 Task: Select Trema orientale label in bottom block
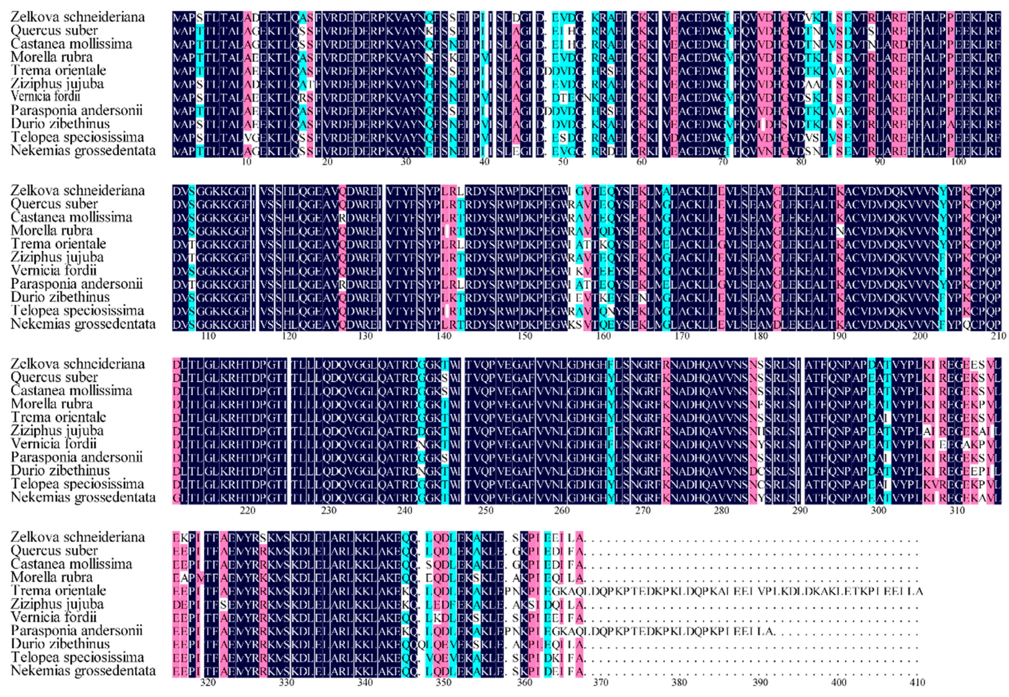(58, 591)
